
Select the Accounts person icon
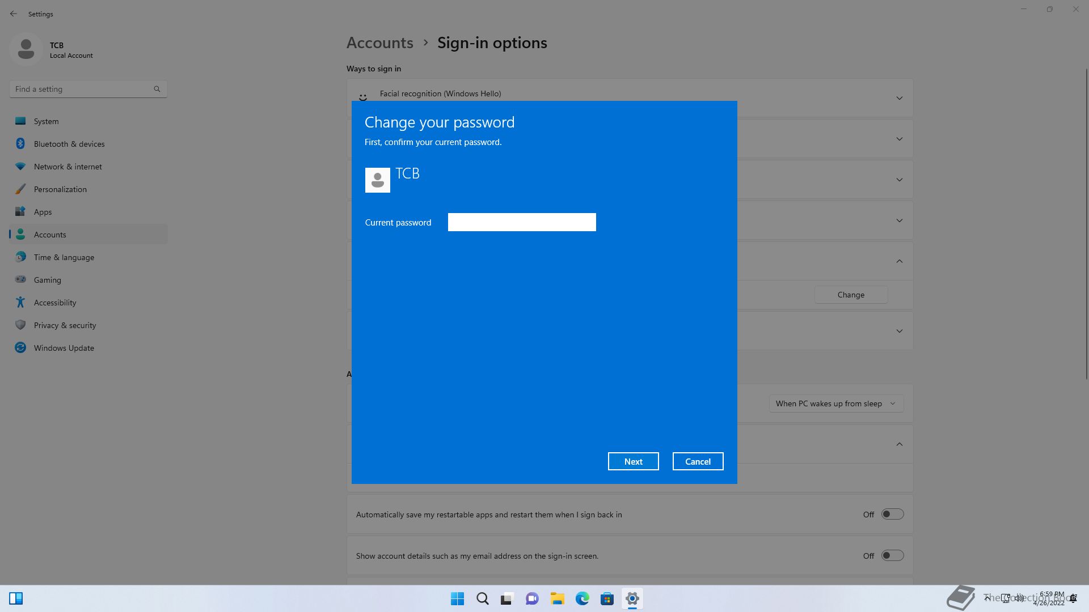[x=20, y=235]
